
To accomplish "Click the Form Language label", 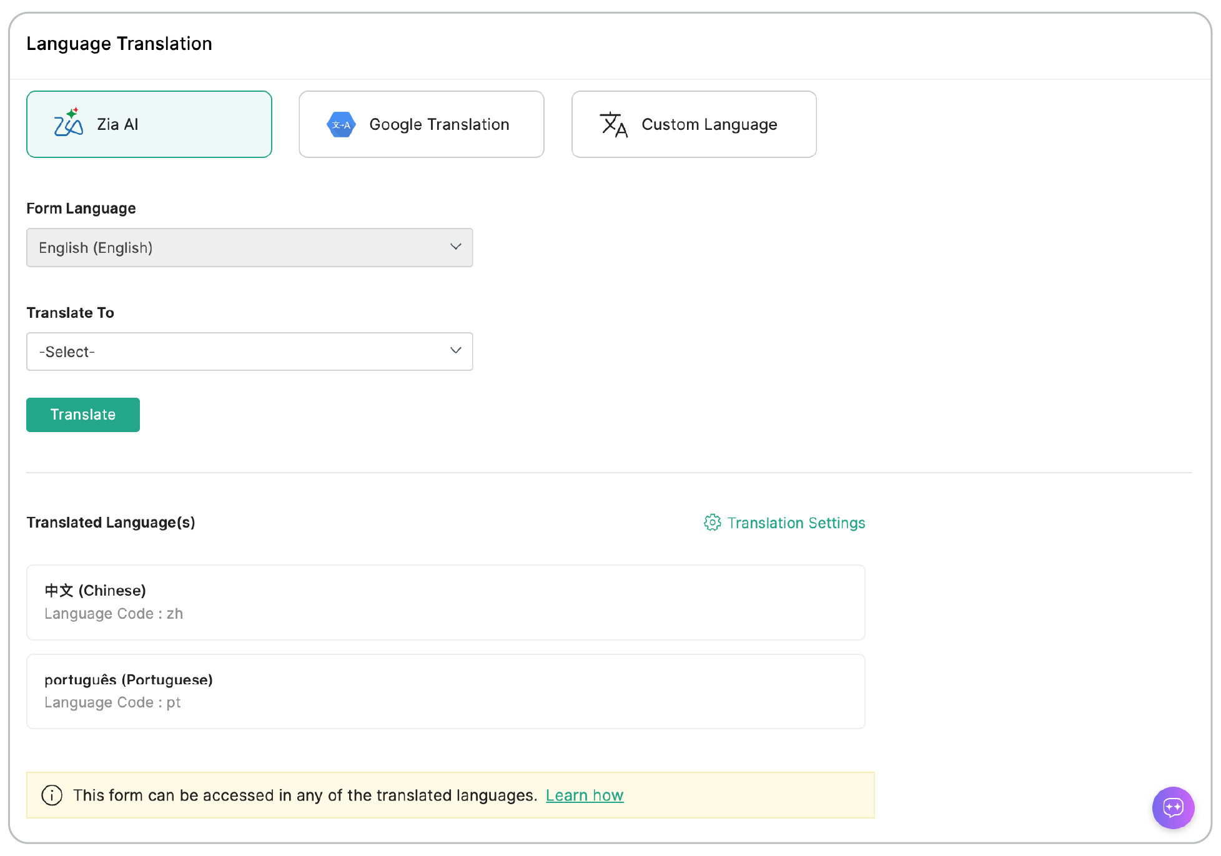I will point(81,208).
